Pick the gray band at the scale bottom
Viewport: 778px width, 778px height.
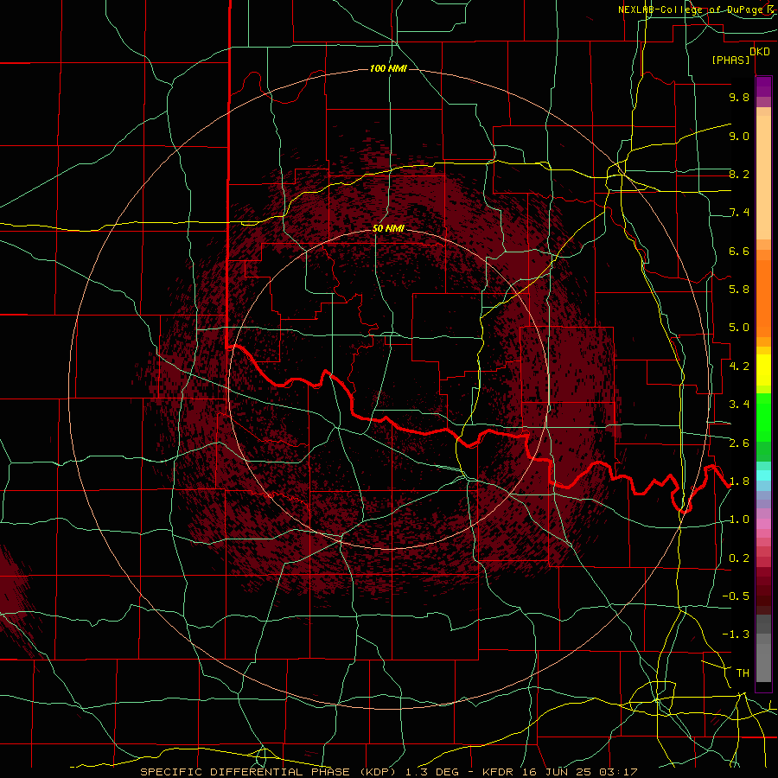(x=763, y=660)
